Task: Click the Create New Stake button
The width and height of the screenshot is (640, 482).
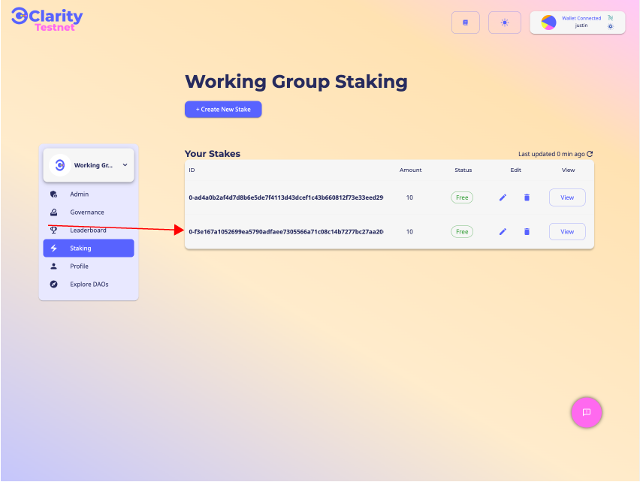Action: point(223,110)
